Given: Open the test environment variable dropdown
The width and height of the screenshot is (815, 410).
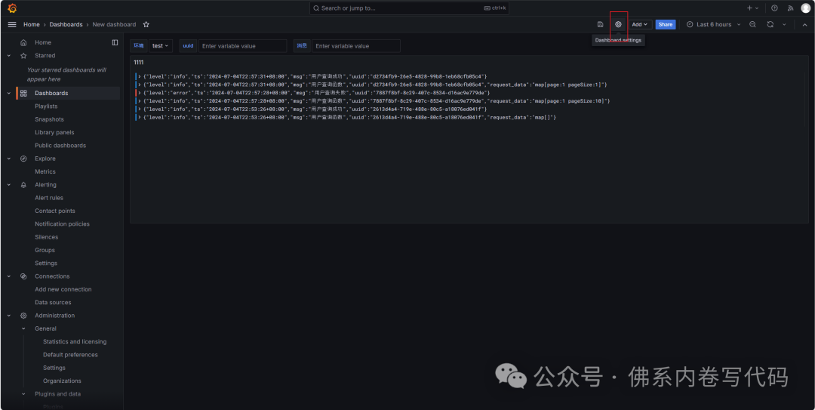Looking at the screenshot, I should tap(160, 46).
